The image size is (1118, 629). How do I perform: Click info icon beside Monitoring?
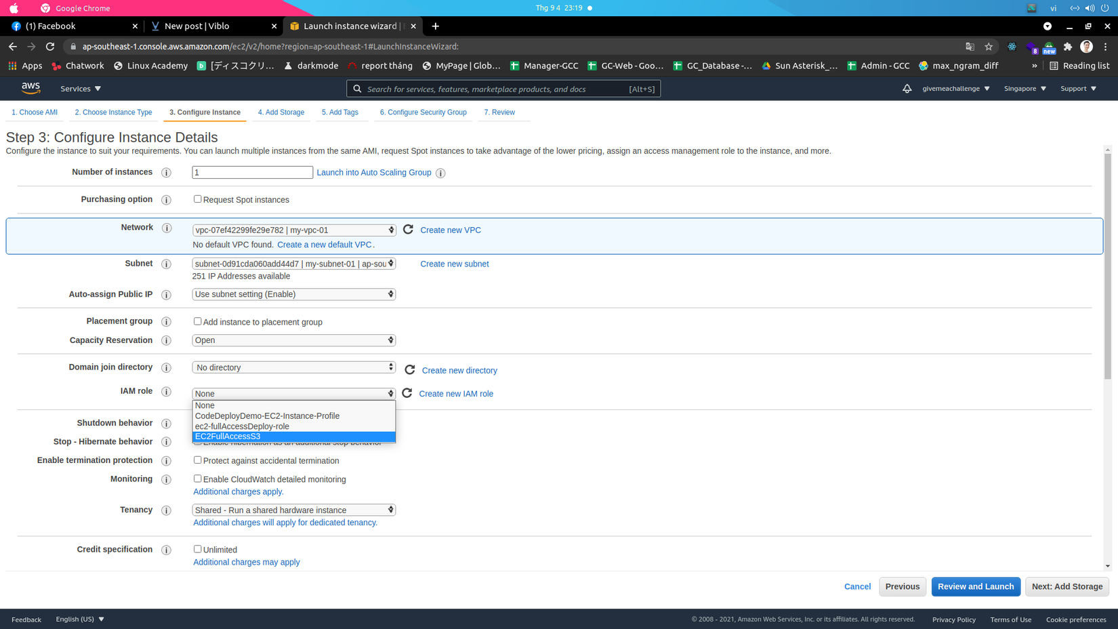tap(166, 479)
